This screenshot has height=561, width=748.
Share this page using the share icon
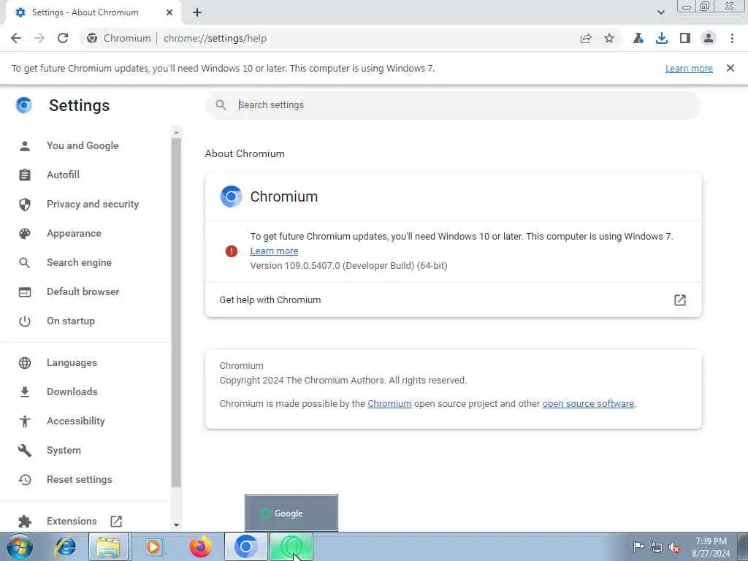tap(586, 38)
